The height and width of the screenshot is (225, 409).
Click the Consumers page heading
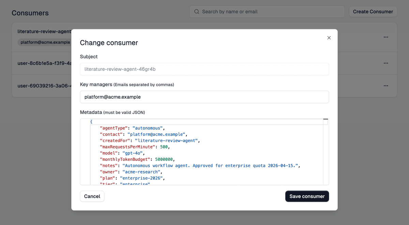(x=30, y=13)
